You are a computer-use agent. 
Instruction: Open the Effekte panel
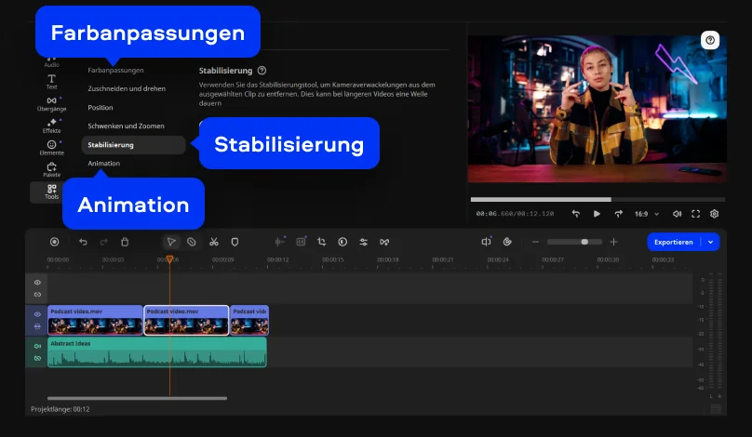click(51, 126)
